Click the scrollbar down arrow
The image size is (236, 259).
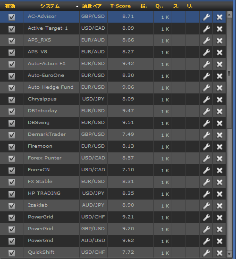click(229, 254)
